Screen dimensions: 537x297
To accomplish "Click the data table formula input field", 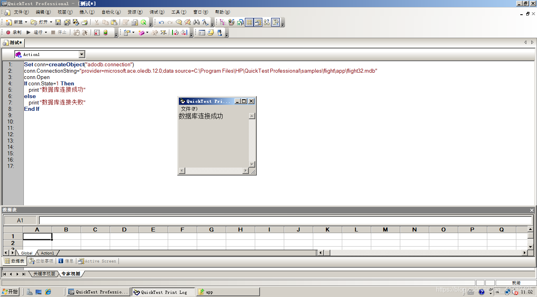I will point(285,220).
